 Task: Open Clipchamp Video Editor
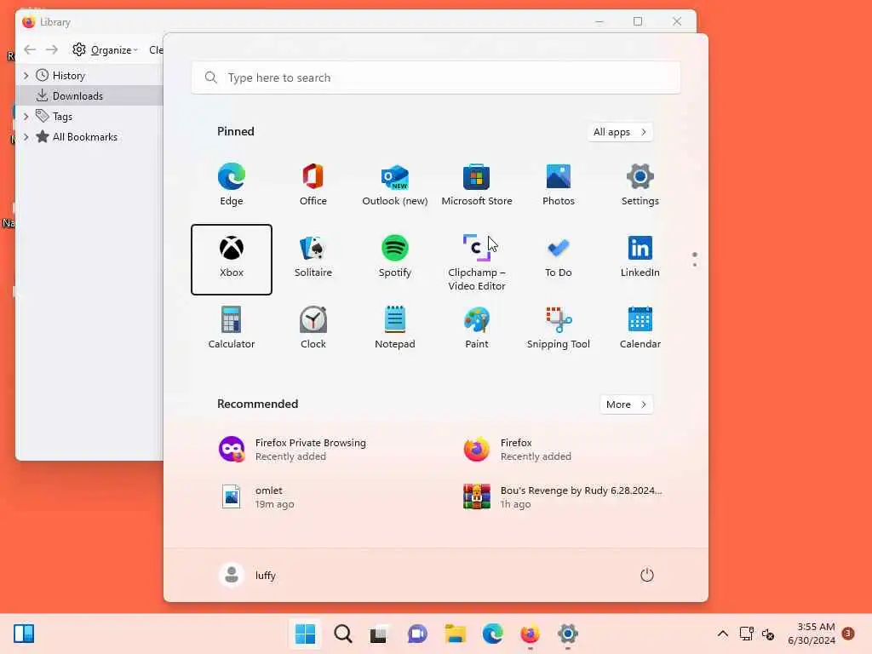pos(477,261)
